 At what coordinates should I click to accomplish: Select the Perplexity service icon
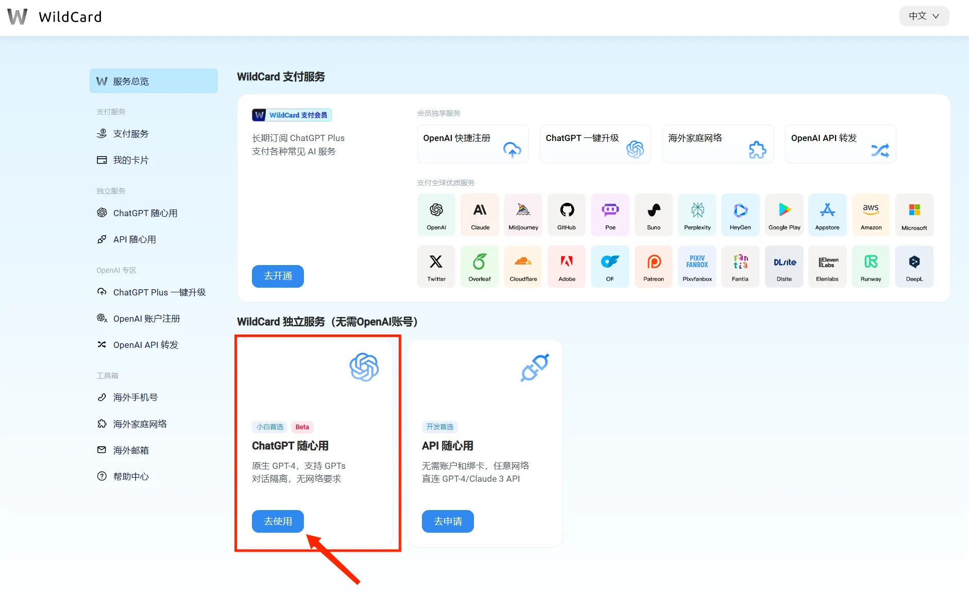(x=698, y=215)
